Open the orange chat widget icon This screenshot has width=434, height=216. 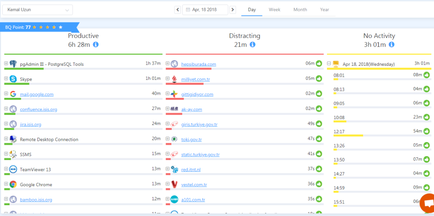427,204
